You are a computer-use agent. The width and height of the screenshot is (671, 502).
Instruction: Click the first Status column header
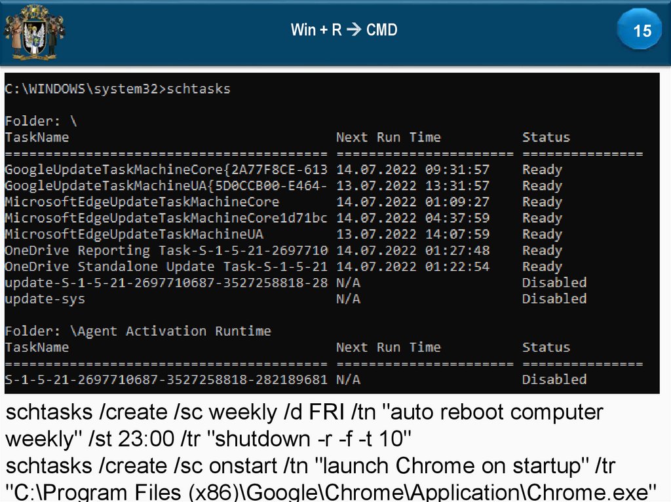tap(546, 137)
